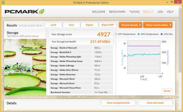Screen dimensions: 183x112
Task: Toggle CPU Clock purple legend swatch
Action: click(x=162, y=34)
